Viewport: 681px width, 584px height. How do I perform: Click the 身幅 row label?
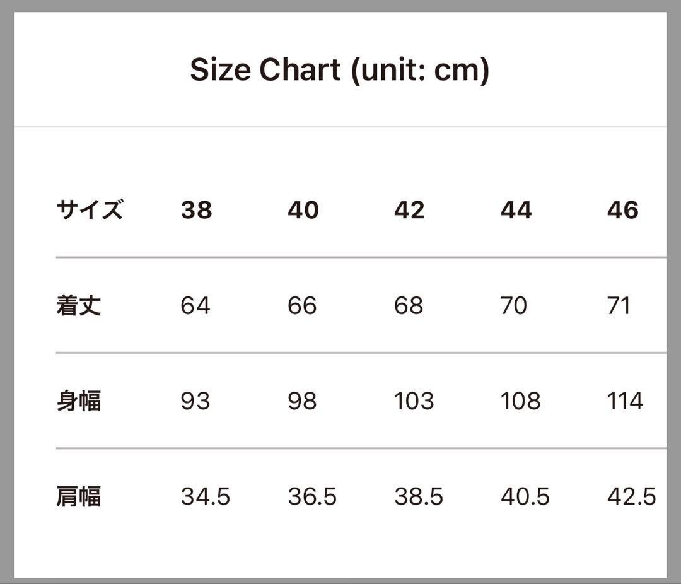click(79, 401)
